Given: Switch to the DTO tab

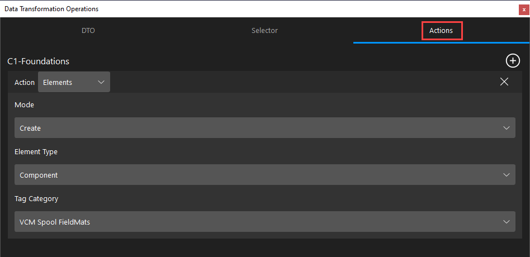Looking at the screenshot, I should pyautogui.click(x=88, y=30).
